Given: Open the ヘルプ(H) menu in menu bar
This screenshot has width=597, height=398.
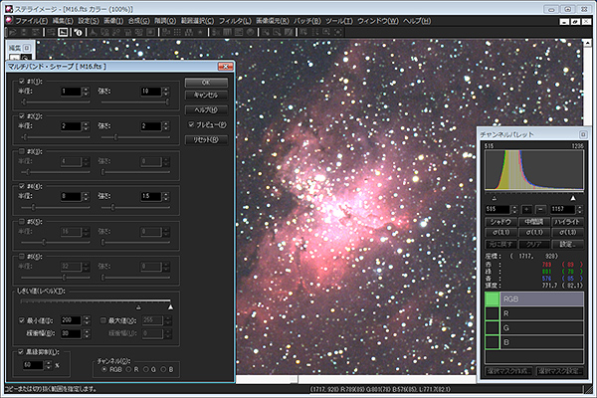Looking at the screenshot, I should 417,21.
